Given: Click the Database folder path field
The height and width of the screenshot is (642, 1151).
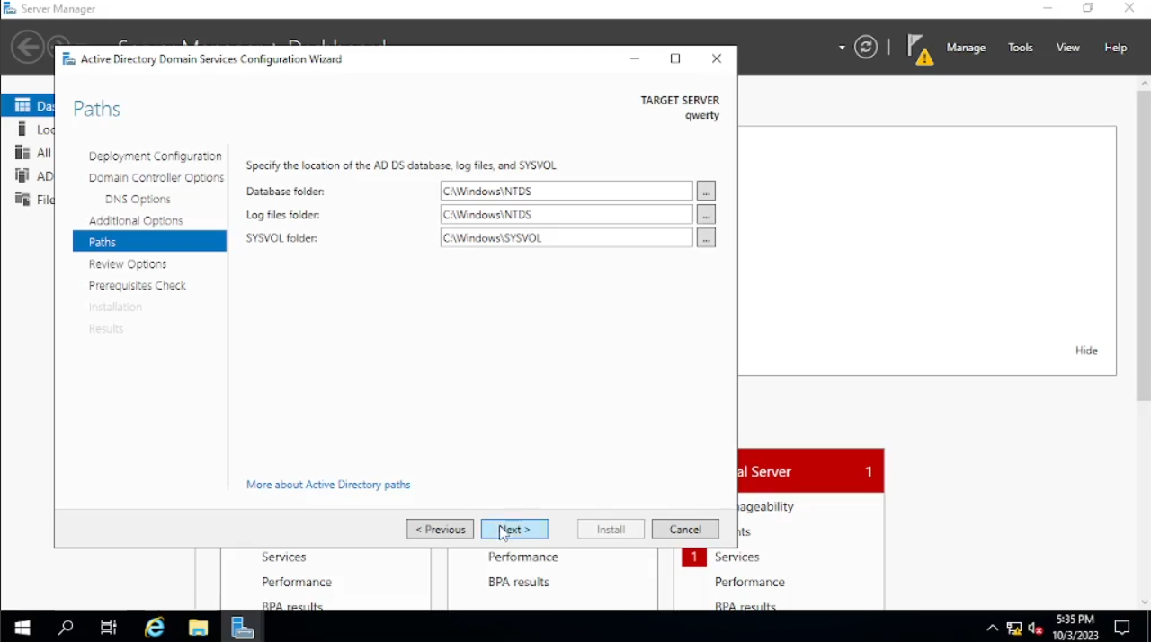Looking at the screenshot, I should pyautogui.click(x=566, y=192).
